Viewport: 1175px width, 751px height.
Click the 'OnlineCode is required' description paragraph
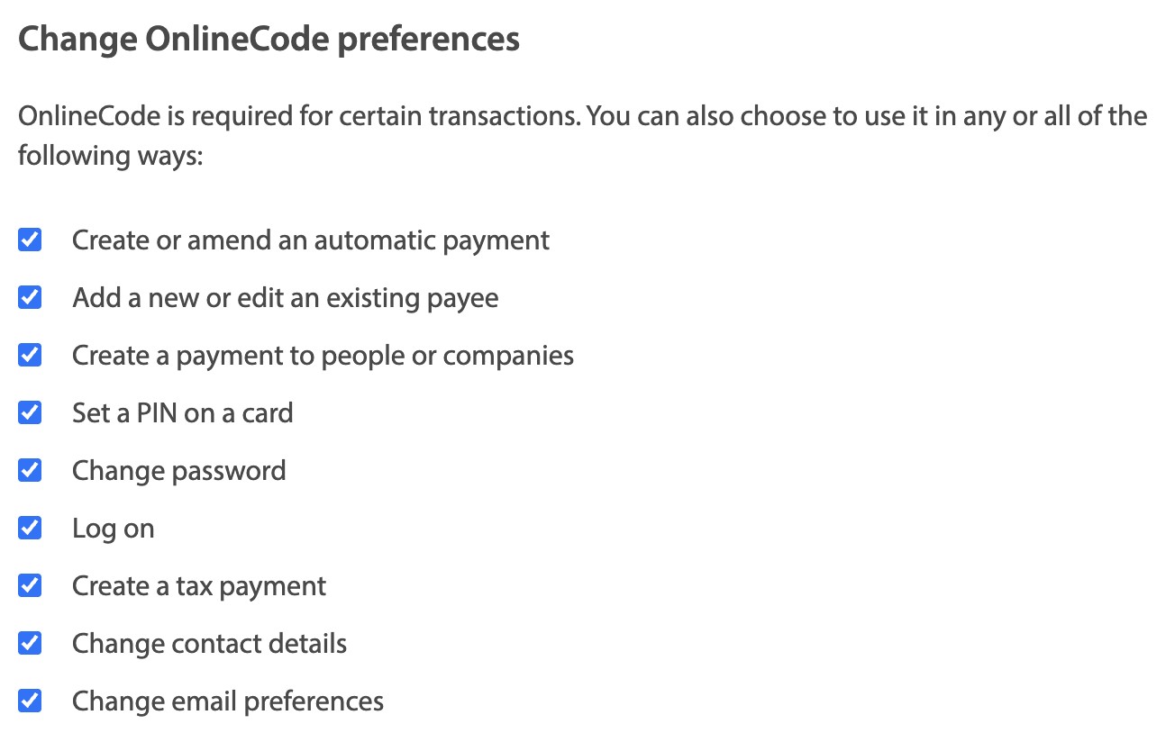tap(582, 136)
